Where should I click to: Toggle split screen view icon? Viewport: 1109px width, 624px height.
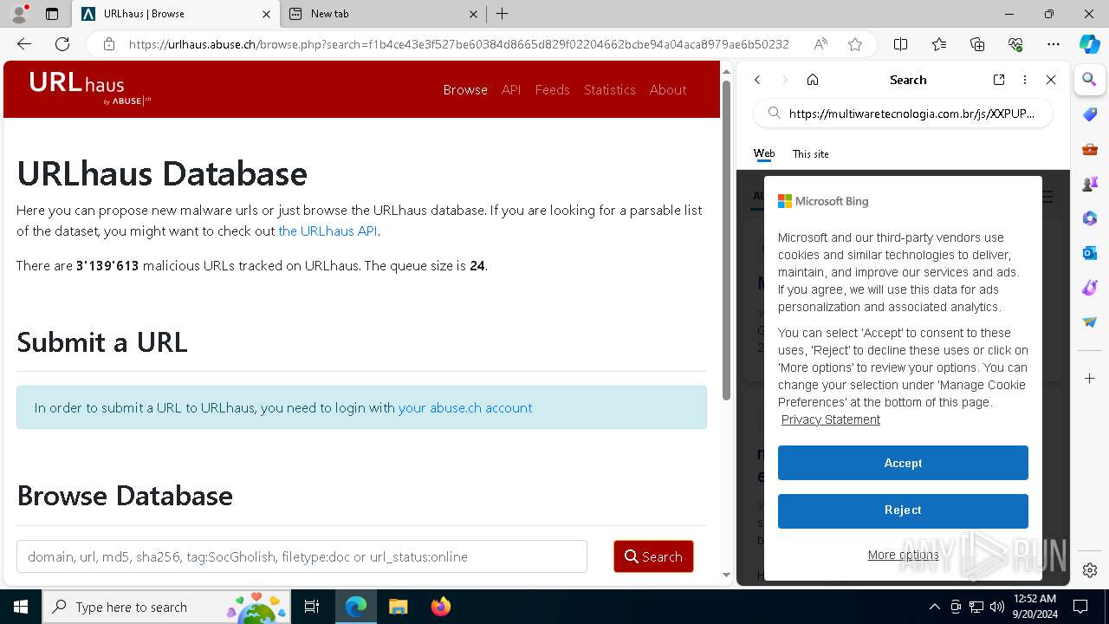(x=901, y=44)
